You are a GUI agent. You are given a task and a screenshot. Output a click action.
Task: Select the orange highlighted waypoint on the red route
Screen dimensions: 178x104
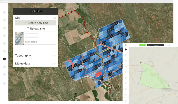click(87, 32)
